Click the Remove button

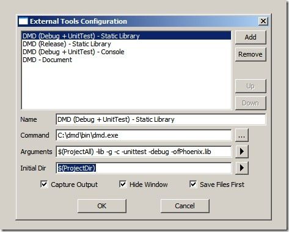(251, 54)
